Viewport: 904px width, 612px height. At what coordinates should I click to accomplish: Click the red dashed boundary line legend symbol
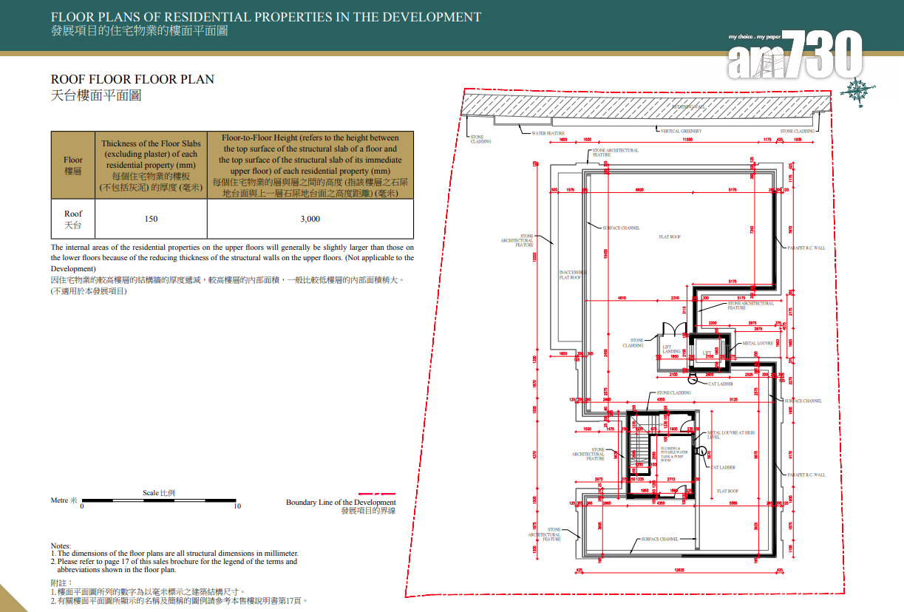tap(376, 493)
